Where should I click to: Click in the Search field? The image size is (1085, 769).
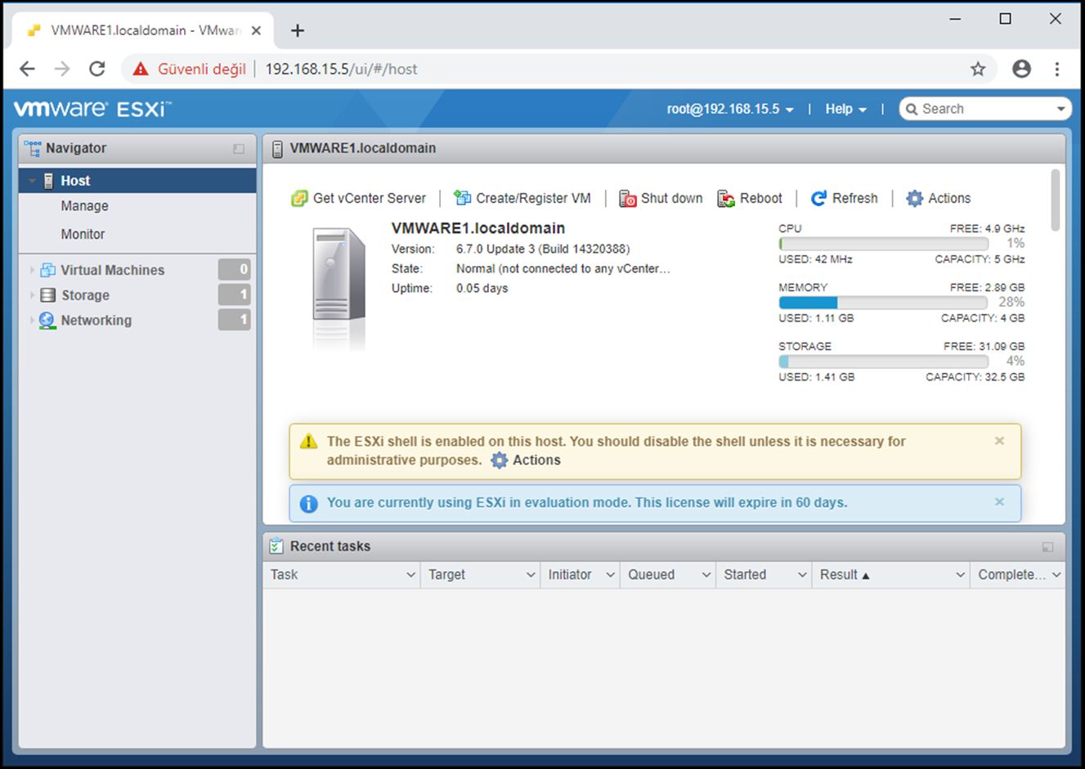pyautogui.click(x=985, y=109)
